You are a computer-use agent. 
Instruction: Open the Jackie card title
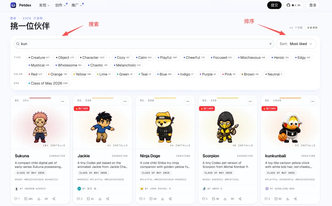point(84,156)
